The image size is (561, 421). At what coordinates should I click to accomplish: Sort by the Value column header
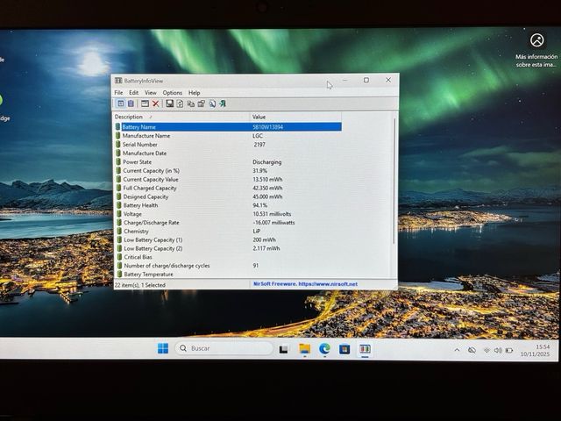tap(295, 117)
